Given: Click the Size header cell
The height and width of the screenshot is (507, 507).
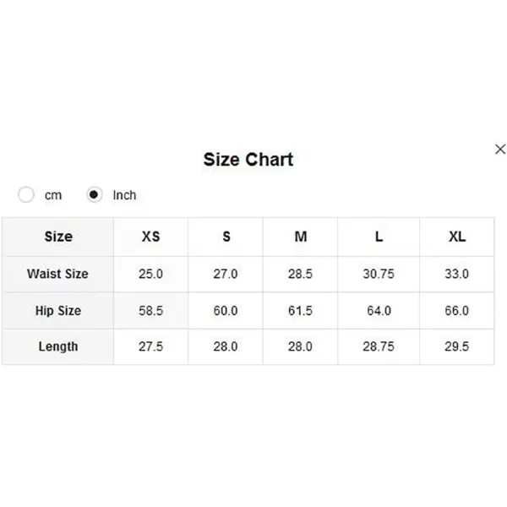Looking at the screenshot, I should 58,237.
